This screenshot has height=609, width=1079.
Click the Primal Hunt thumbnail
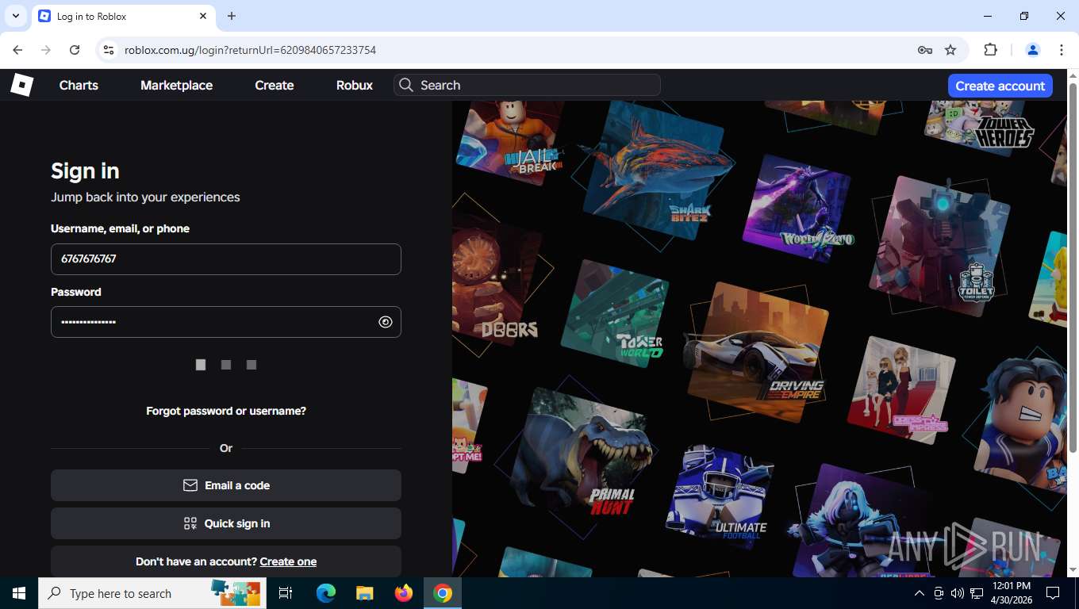tap(583, 456)
